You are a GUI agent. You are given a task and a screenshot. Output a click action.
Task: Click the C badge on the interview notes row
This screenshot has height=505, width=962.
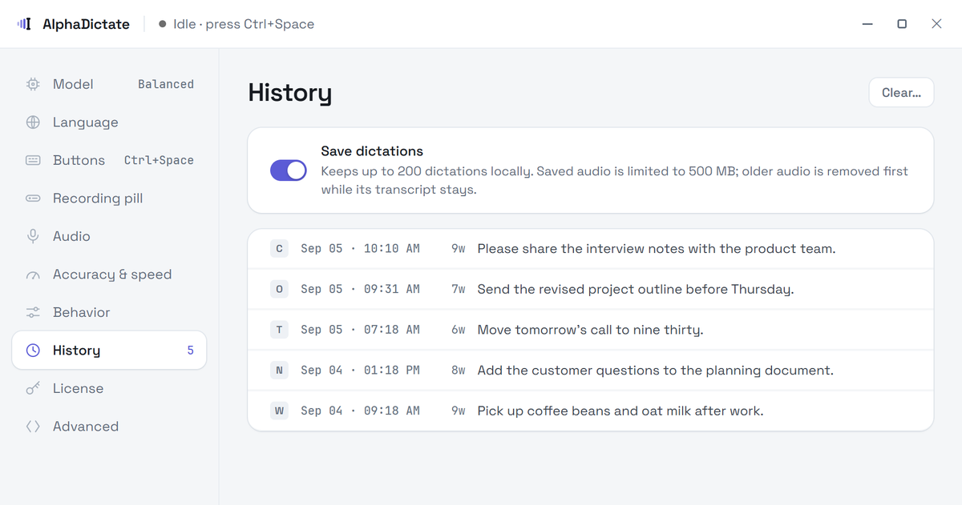click(279, 249)
